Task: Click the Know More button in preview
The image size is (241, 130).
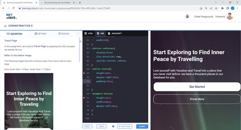Action: pos(197,99)
